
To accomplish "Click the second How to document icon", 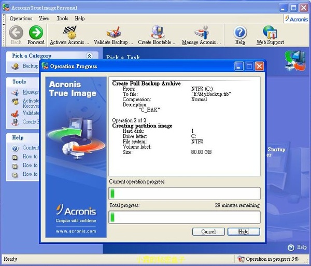I will (x=15, y=166).
